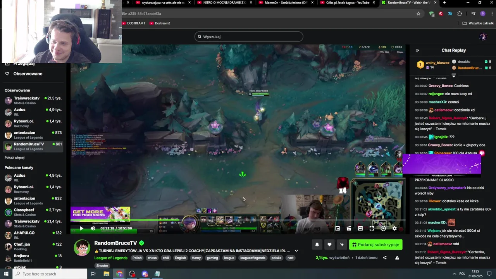Click the sparkle subscribe icon button
The height and width of the screenshot is (279, 496).
pyautogui.click(x=342, y=245)
